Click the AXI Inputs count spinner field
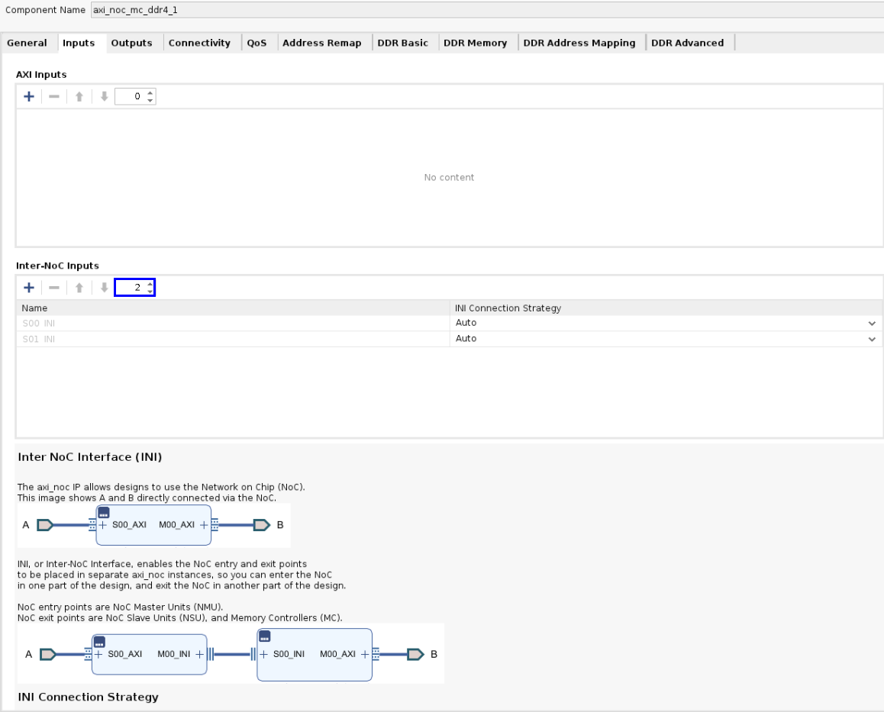The width and height of the screenshot is (884, 712). click(130, 97)
